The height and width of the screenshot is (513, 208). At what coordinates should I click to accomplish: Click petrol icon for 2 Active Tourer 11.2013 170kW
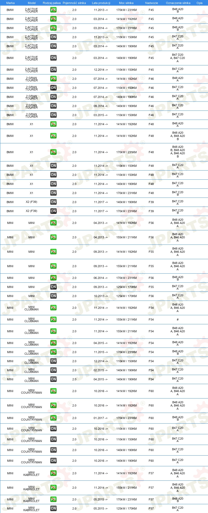tap(53, 10)
